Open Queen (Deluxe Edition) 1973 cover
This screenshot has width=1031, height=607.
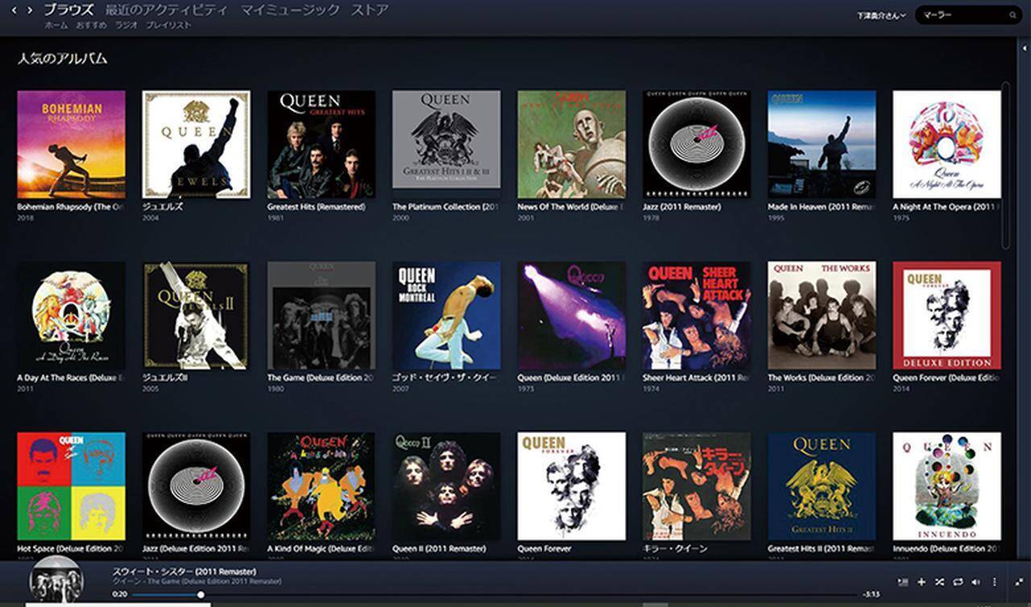click(572, 316)
